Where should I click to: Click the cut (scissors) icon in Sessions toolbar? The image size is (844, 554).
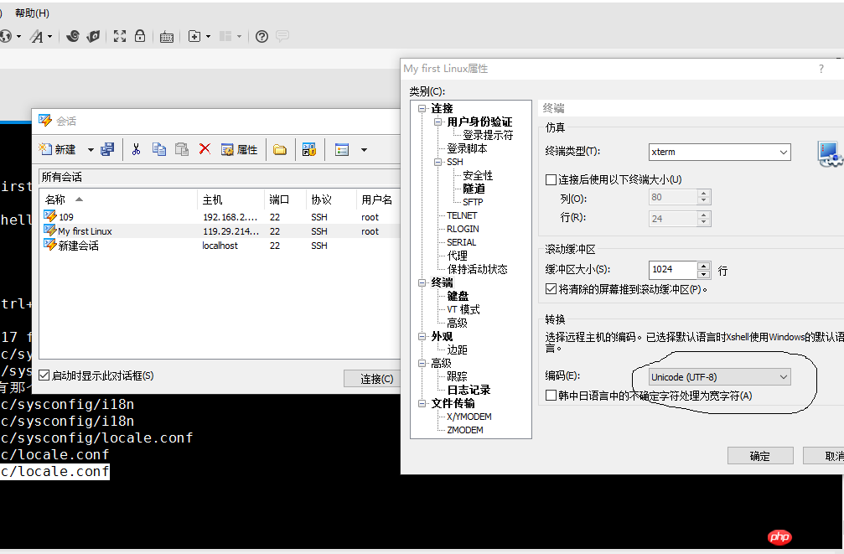click(136, 149)
